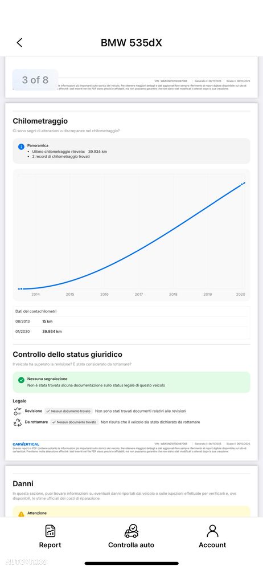Image resolution: width=263 pixels, height=570 pixels.
Task: Click the yellow Attenzione warning icon
Action: (x=21, y=514)
